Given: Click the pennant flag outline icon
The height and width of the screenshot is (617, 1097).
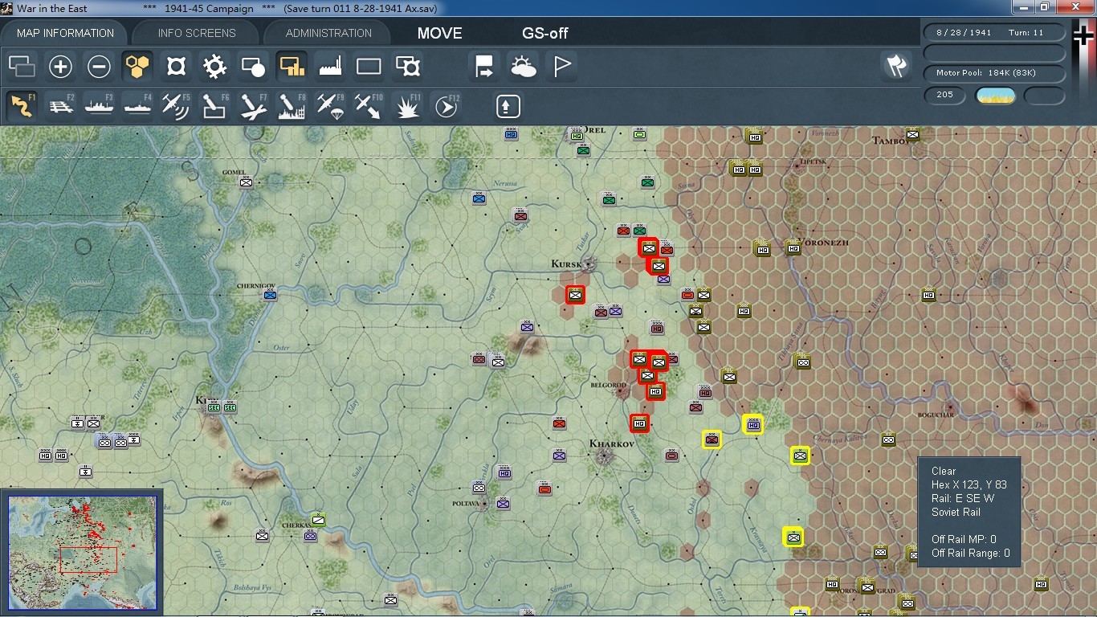Looking at the screenshot, I should click(562, 67).
